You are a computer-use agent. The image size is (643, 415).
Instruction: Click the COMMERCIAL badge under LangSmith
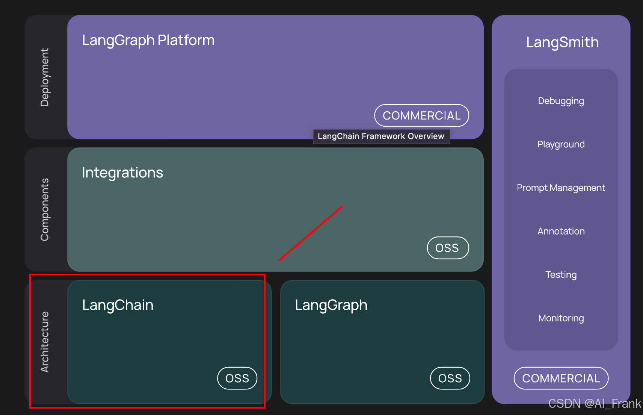[561, 378]
